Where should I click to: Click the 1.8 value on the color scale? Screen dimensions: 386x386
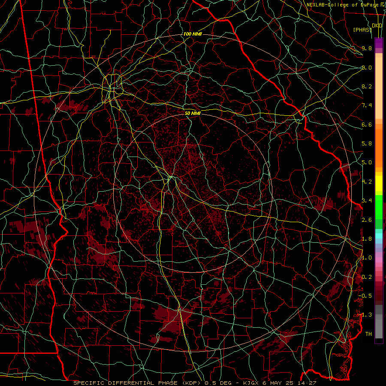pyautogui.click(x=367, y=239)
